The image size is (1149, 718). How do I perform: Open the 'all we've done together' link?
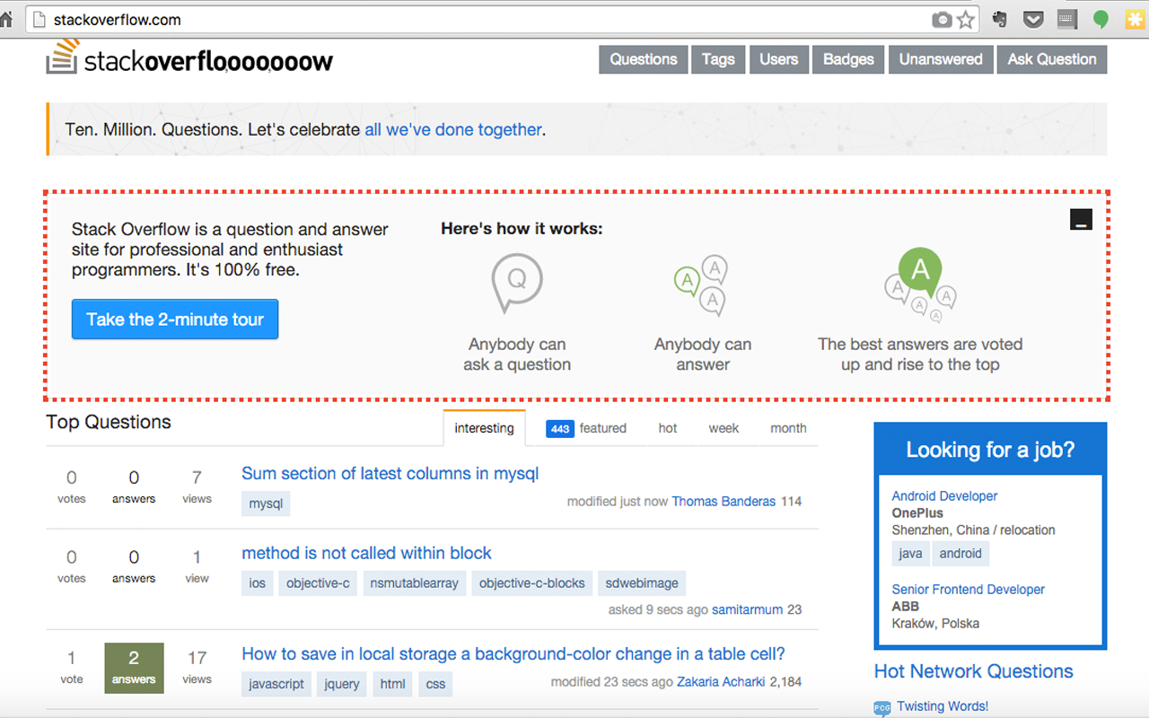(453, 130)
